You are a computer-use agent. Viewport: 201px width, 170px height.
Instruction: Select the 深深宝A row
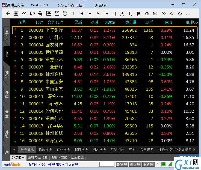105,141
